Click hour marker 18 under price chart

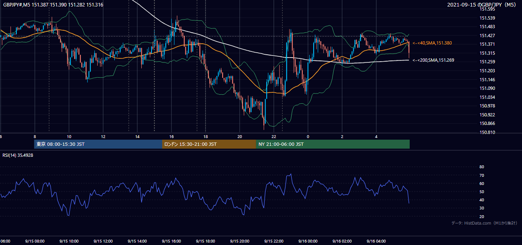coord(205,136)
